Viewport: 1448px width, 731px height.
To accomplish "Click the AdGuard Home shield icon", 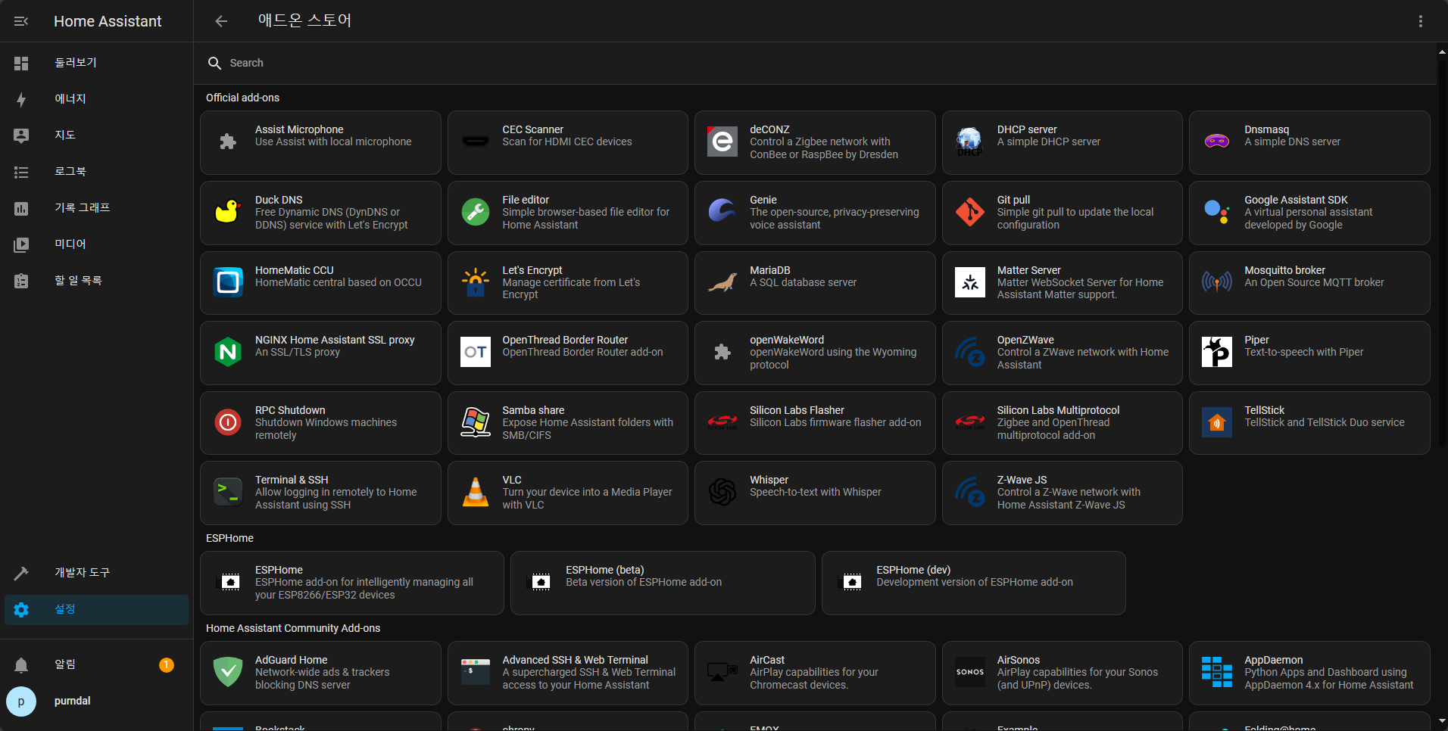I will pyautogui.click(x=228, y=672).
